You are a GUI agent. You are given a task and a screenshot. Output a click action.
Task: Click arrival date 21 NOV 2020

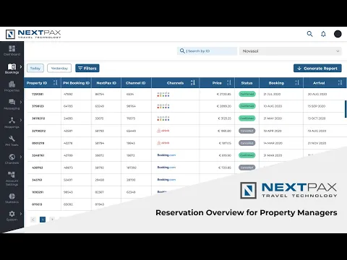click(x=317, y=143)
